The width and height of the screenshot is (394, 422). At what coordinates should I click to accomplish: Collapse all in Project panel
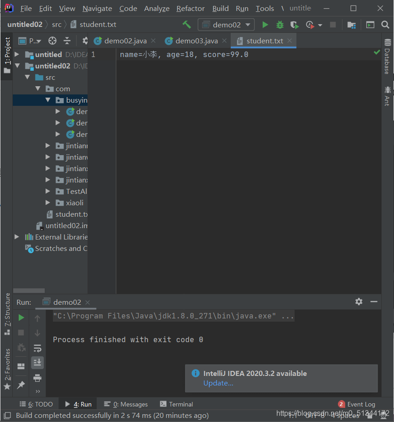point(67,41)
